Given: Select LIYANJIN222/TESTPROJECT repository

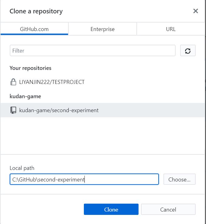Looking at the screenshot, I should point(103,82).
